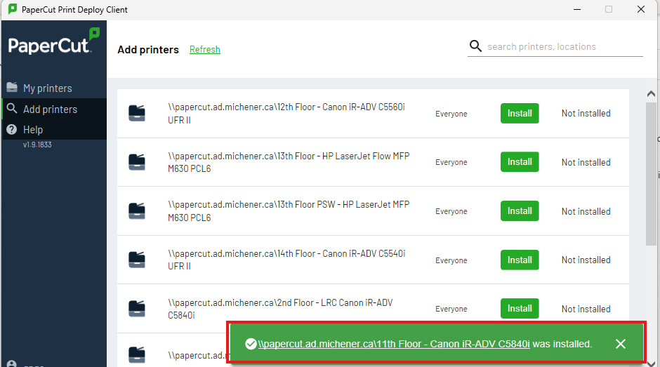Click printer icon for 2nd Floor LRC Canon
660x367 pixels.
point(137,309)
